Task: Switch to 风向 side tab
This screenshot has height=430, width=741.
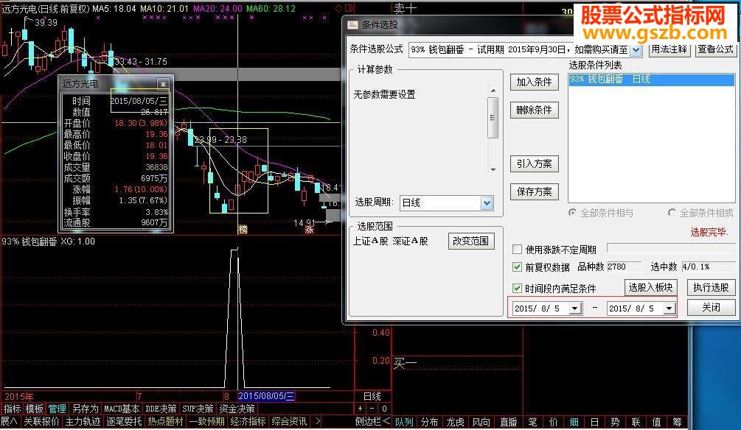Action: pos(481,422)
